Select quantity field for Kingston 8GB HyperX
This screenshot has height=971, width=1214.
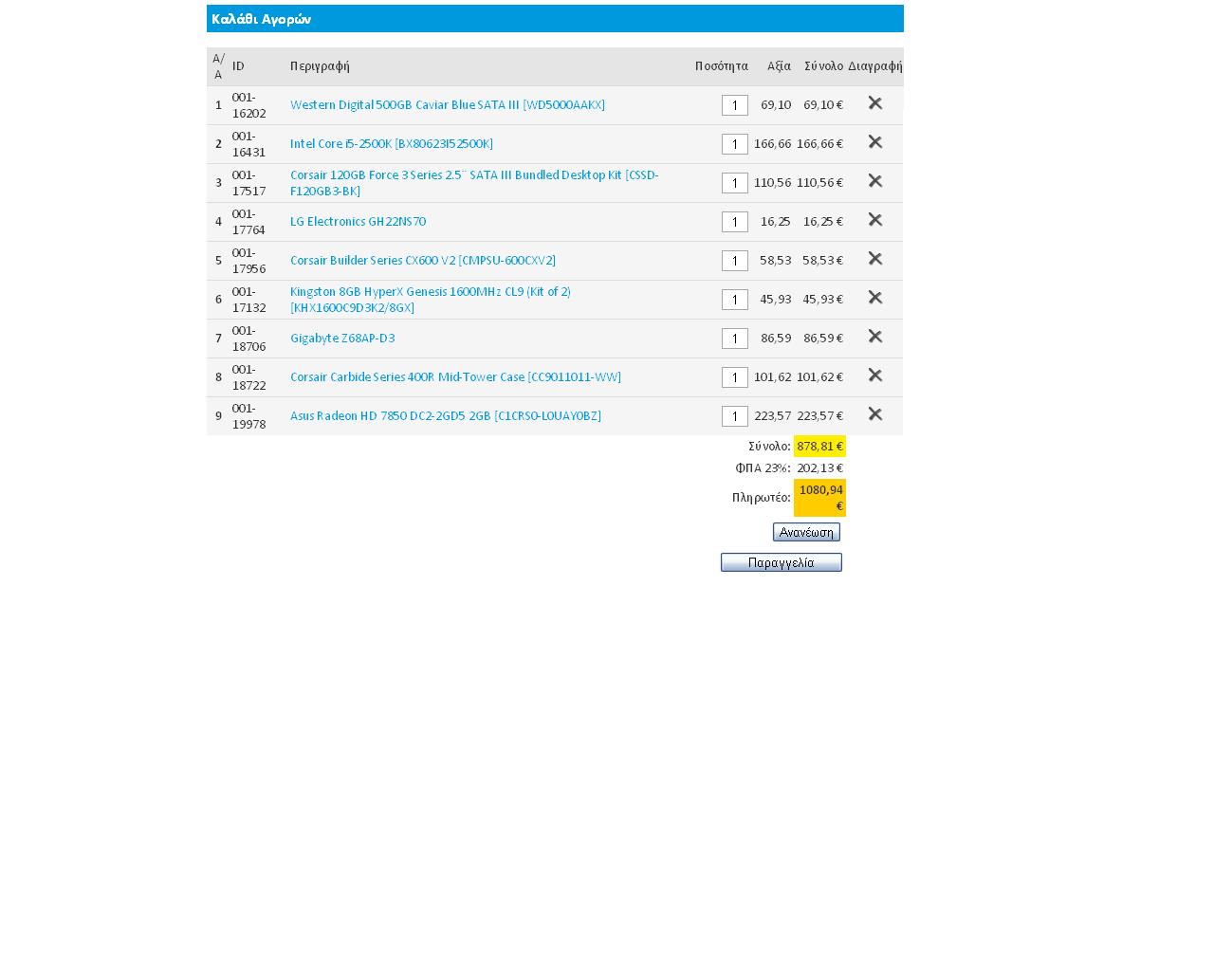tap(735, 300)
